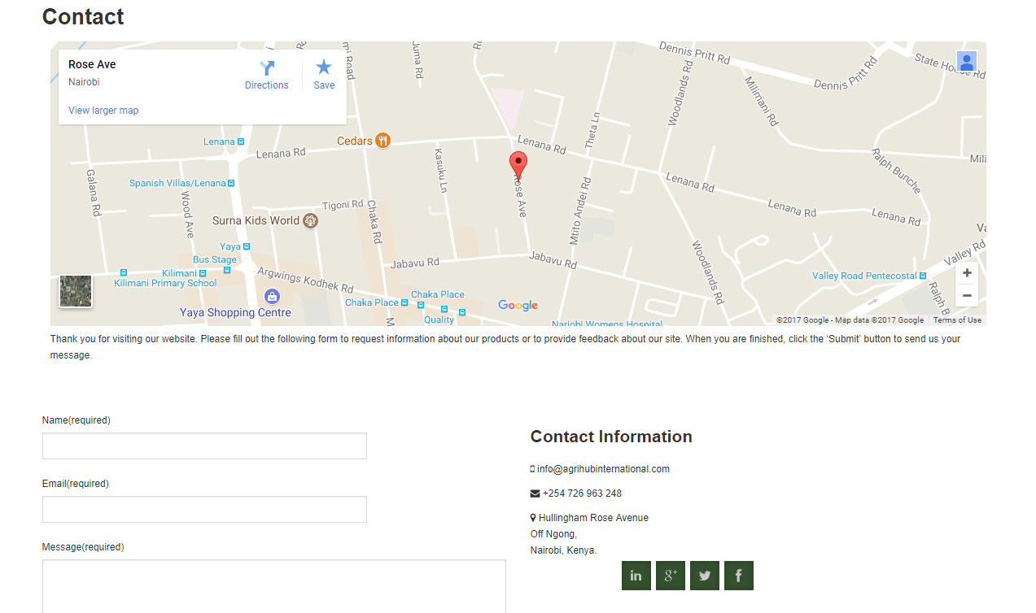This screenshot has width=1036, height=613.
Task: Click the Contact Information heading
Action: click(611, 437)
